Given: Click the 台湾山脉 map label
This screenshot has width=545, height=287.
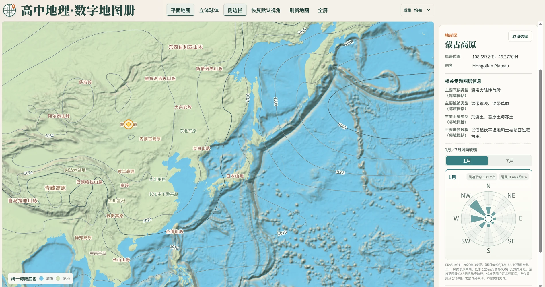Looking at the screenshot, I should pyautogui.click(x=174, y=232).
